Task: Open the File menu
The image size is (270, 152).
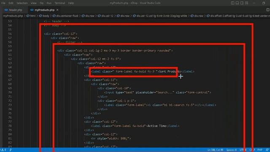Action: [x=3, y=3]
